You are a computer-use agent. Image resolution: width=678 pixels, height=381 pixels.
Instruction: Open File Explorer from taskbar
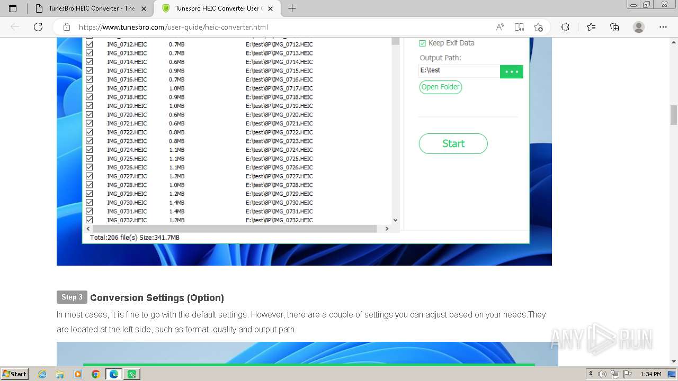click(x=60, y=374)
